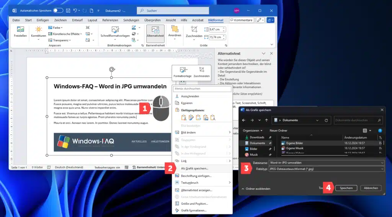Click the Kommentare button

coord(242,20)
